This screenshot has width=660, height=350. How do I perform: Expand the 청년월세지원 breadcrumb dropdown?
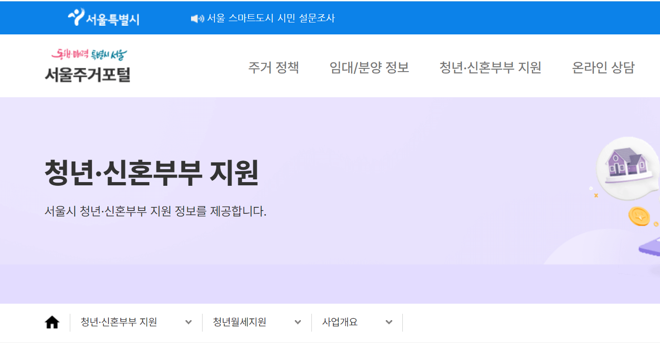[x=257, y=322]
